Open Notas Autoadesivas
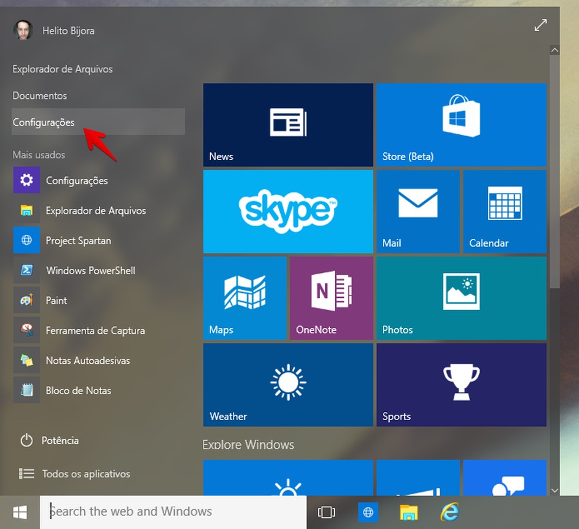 [86, 360]
